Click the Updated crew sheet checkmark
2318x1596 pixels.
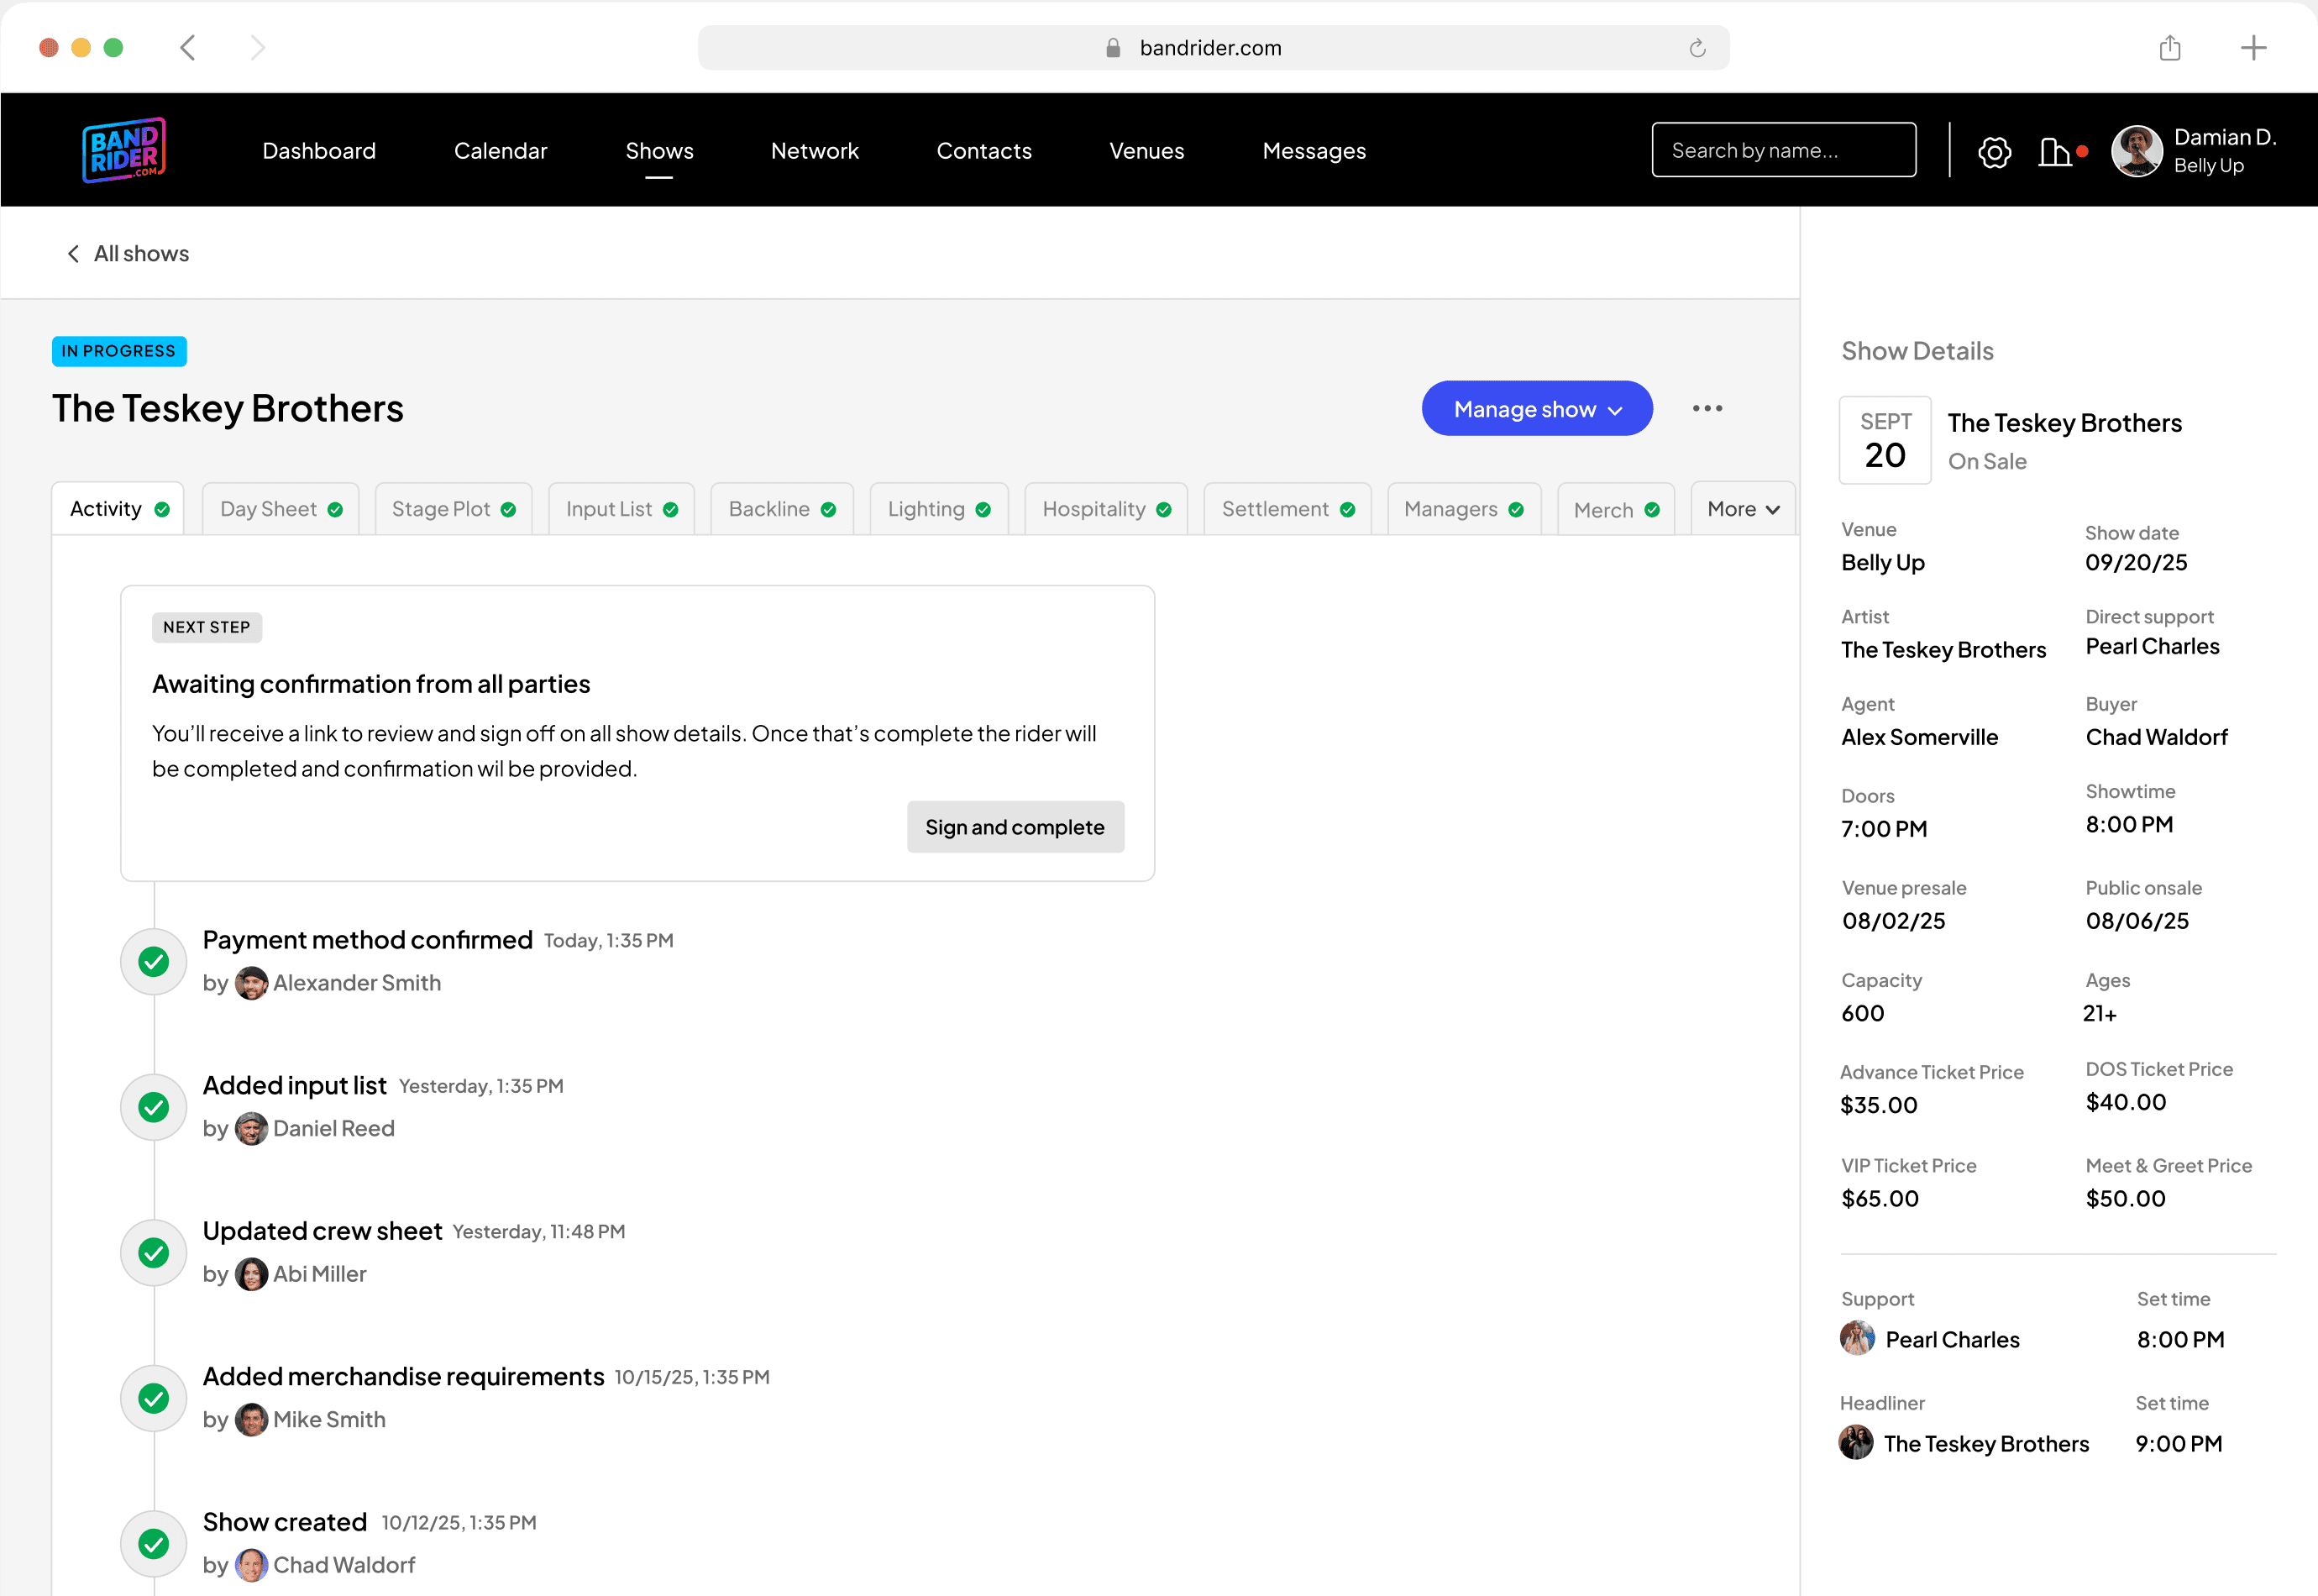pos(154,1253)
